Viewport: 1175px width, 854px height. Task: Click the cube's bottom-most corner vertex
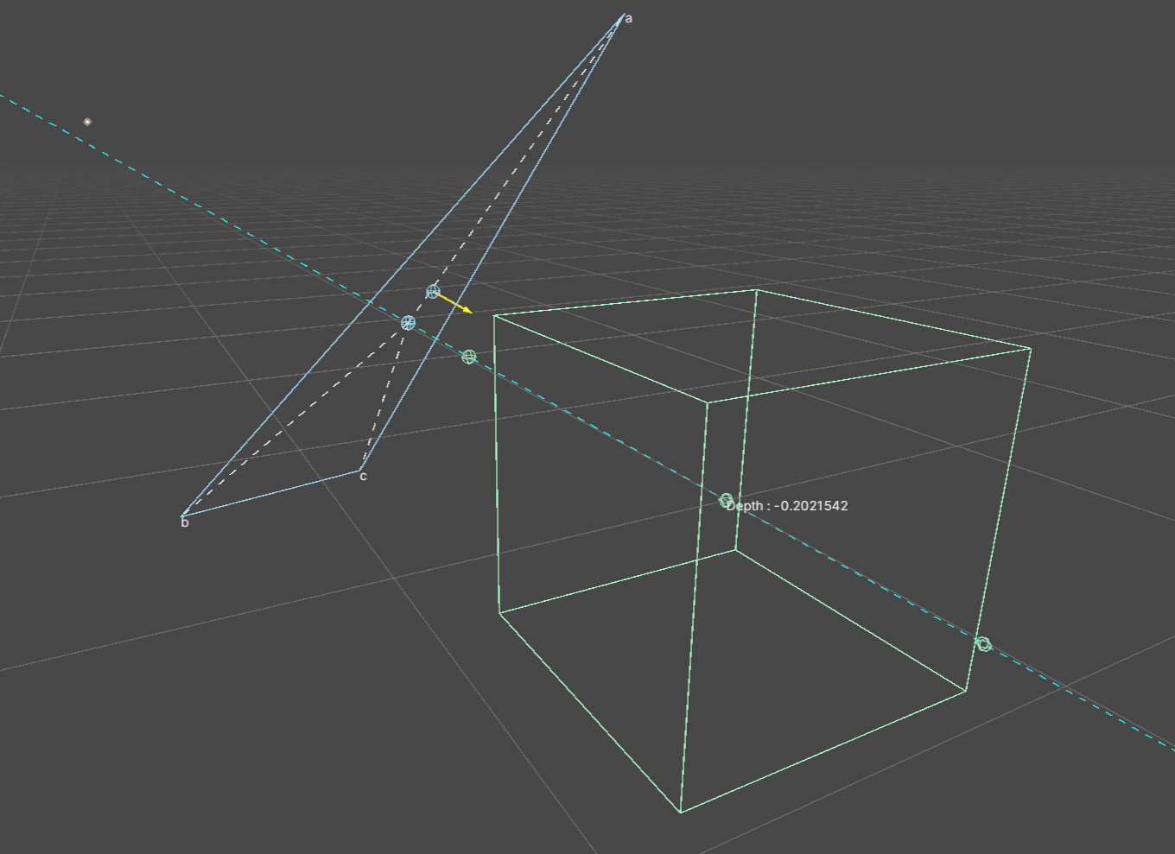(681, 810)
